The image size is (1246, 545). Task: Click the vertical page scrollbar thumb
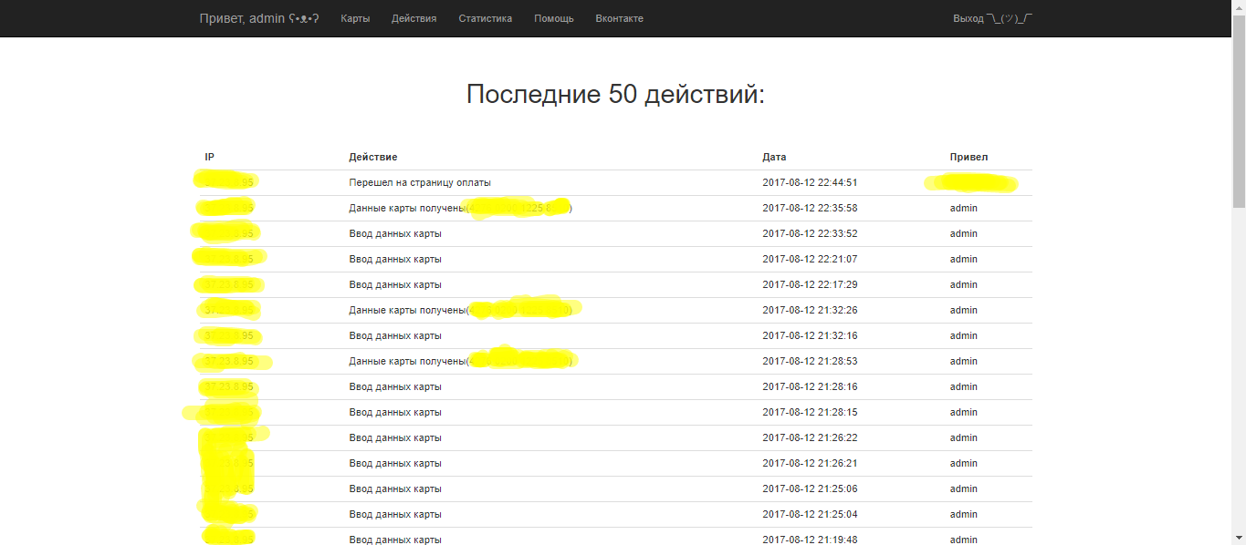point(1239,109)
